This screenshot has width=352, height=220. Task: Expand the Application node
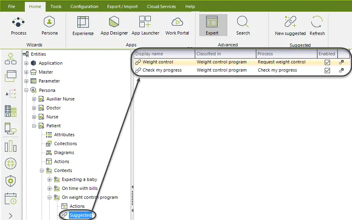[x=26, y=63]
